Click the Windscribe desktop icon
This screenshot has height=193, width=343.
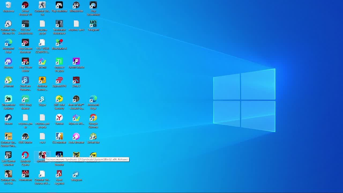pyautogui.click(x=76, y=7)
